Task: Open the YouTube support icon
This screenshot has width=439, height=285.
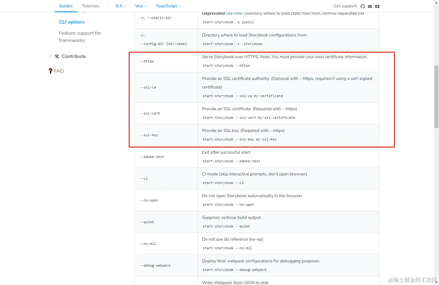Action: click(377, 6)
